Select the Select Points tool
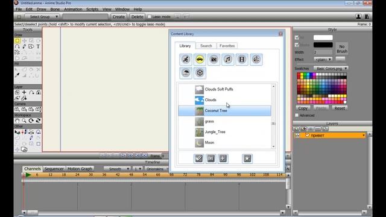 17,40
